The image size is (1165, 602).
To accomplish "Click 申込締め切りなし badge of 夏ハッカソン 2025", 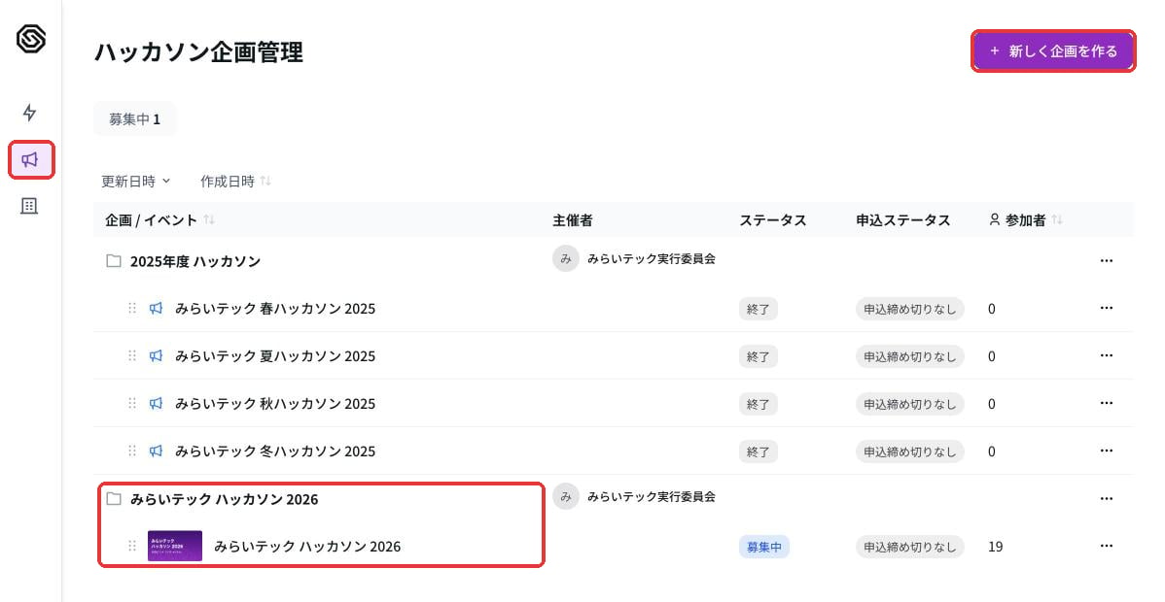I will pos(909,356).
